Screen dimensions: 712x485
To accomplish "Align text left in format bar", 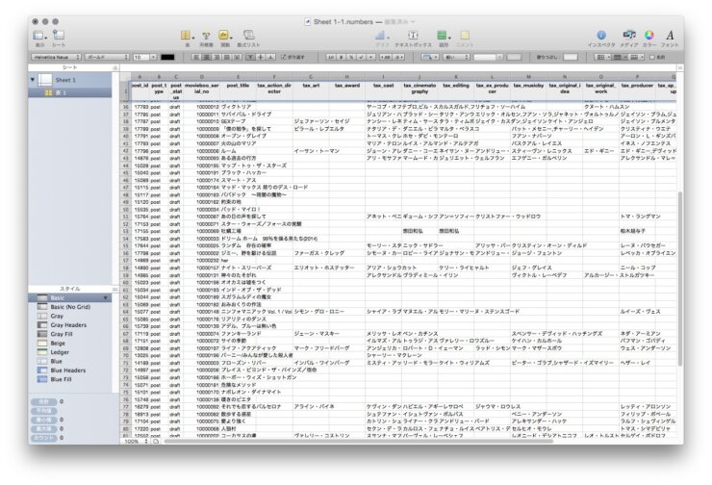I will point(196,57).
